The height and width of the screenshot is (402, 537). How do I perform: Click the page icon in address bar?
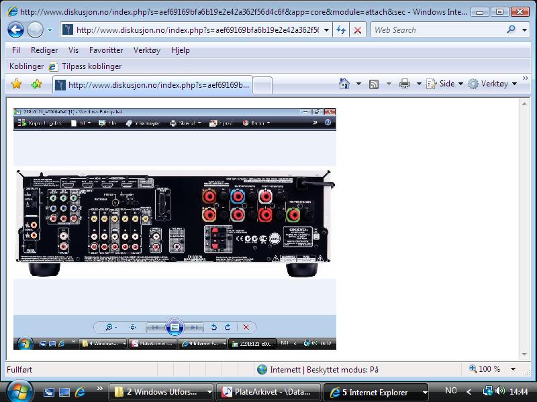68,30
